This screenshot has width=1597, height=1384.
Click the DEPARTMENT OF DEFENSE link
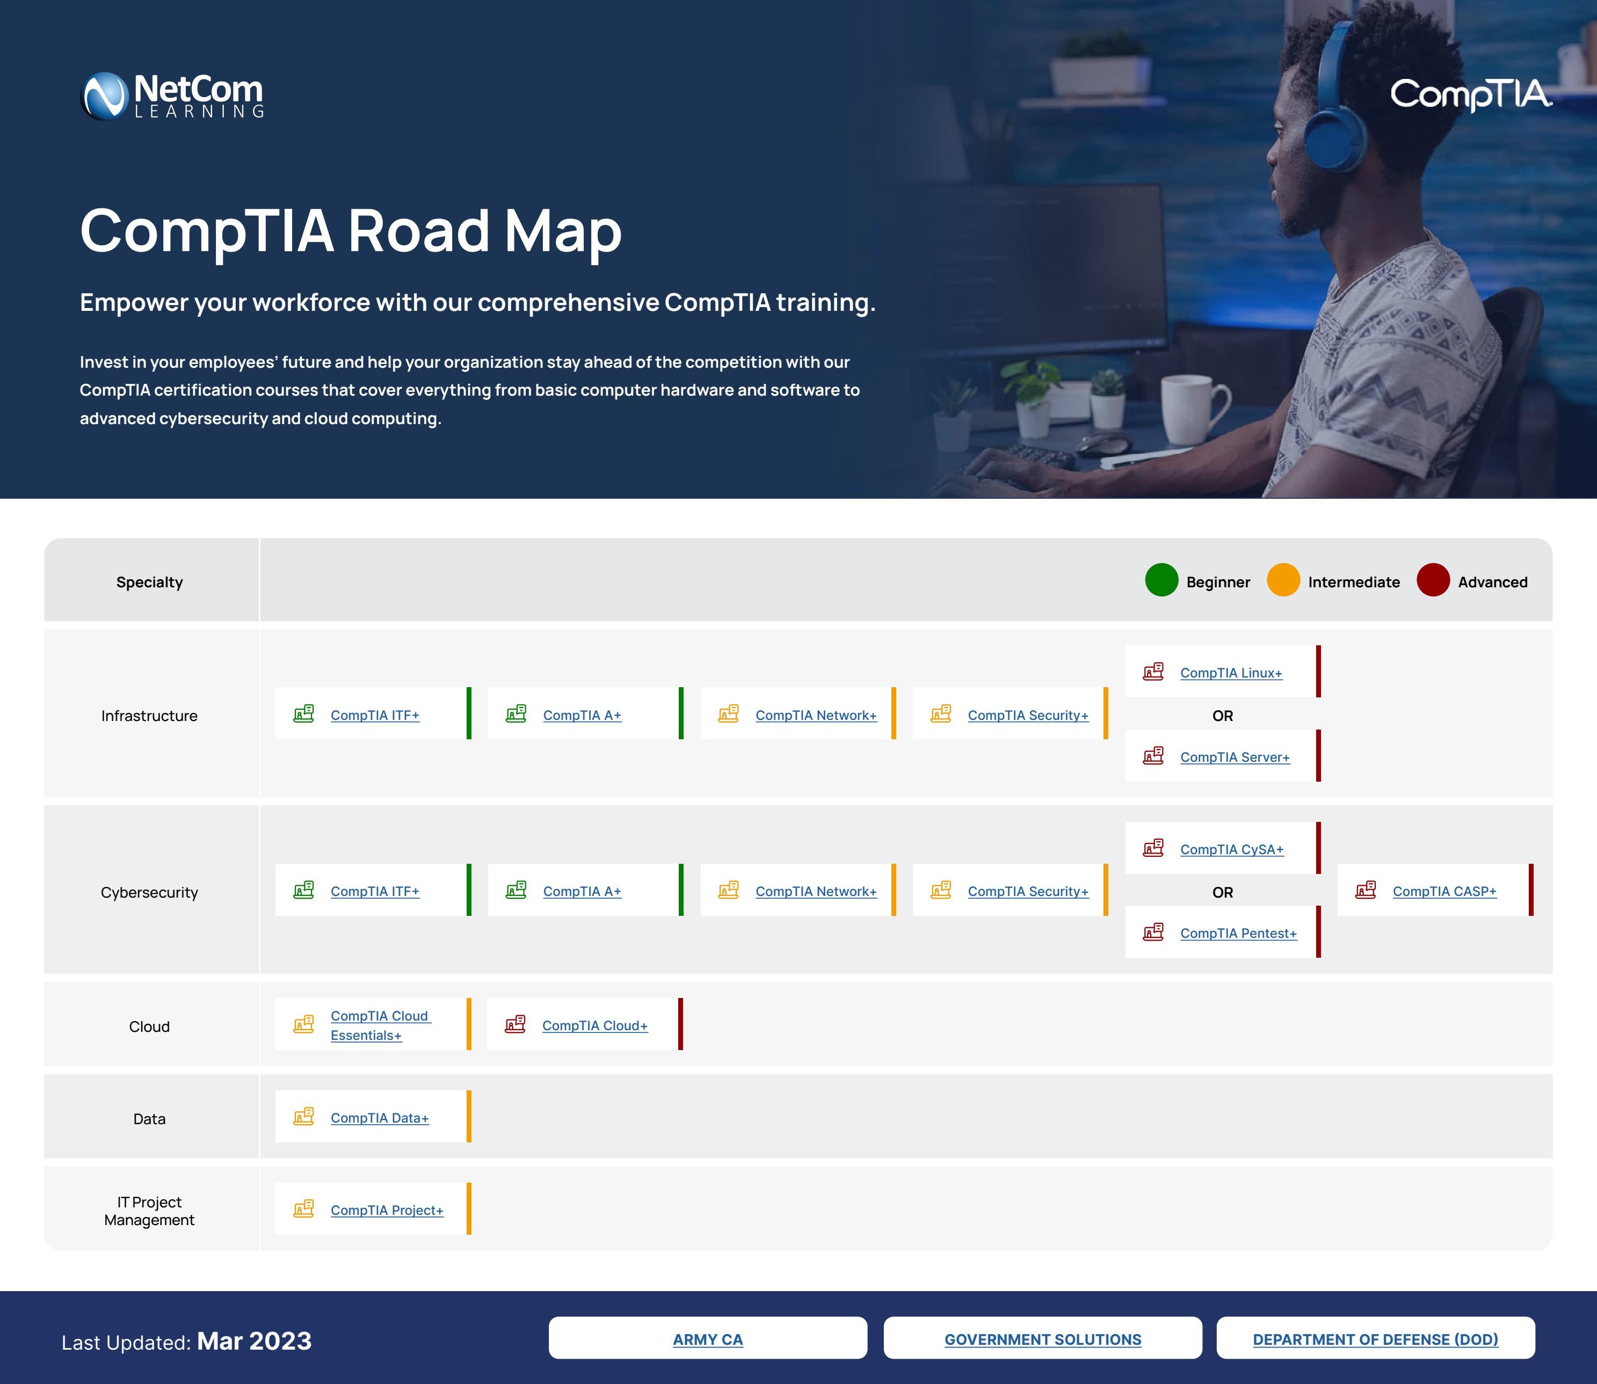pos(1376,1338)
